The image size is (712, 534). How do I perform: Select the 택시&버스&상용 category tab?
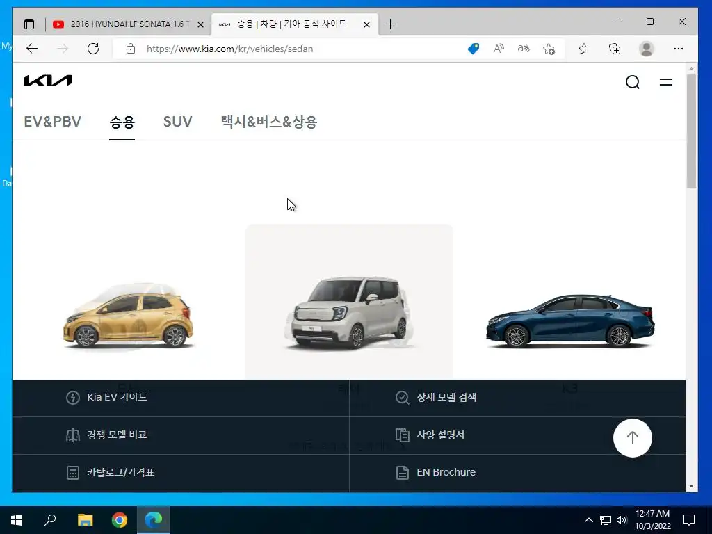(269, 122)
